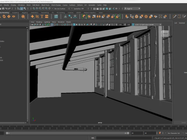Switch to the Rendering shelf tab

point(45,12)
